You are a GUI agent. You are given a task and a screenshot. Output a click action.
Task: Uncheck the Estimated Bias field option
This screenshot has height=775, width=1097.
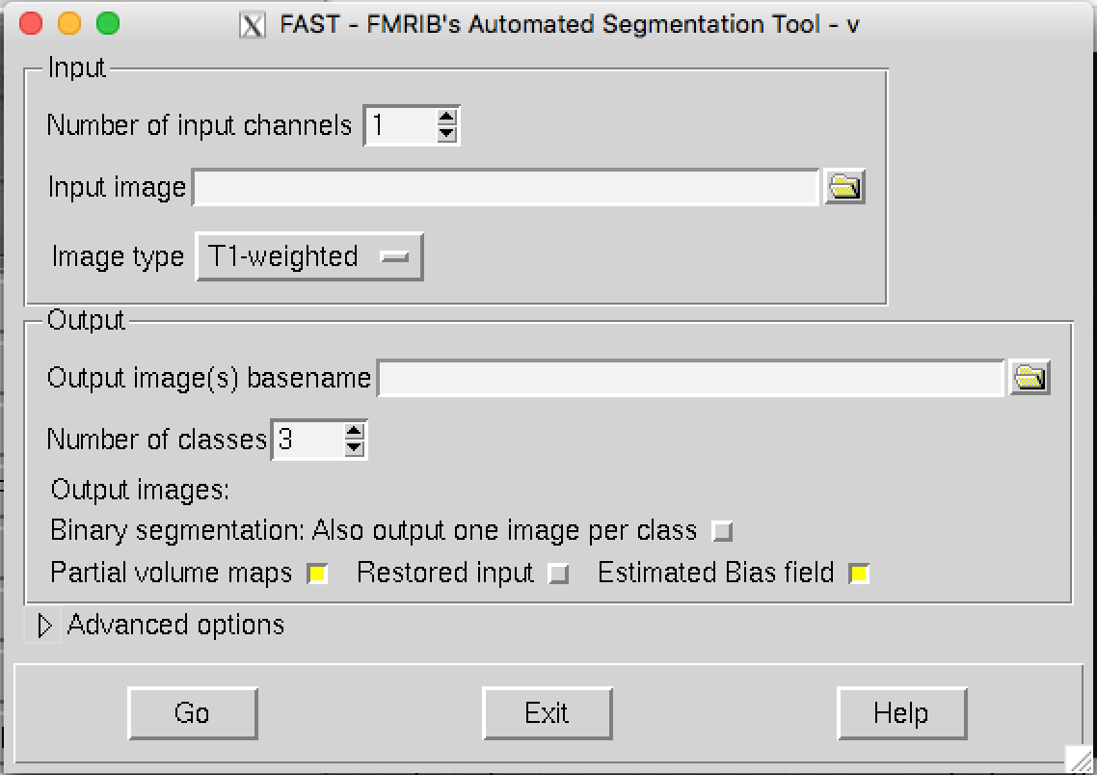[x=859, y=574]
